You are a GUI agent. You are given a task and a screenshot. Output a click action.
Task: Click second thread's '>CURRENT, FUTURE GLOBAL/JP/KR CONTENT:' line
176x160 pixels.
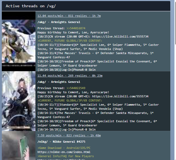tap(70, 101)
